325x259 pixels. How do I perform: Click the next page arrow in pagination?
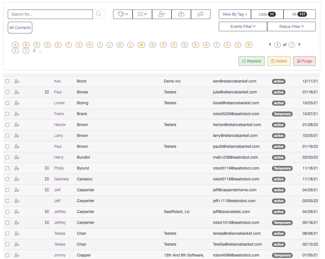pyautogui.click(x=299, y=45)
